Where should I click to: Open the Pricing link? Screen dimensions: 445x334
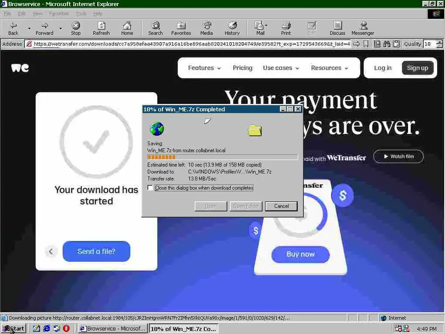coord(242,68)
